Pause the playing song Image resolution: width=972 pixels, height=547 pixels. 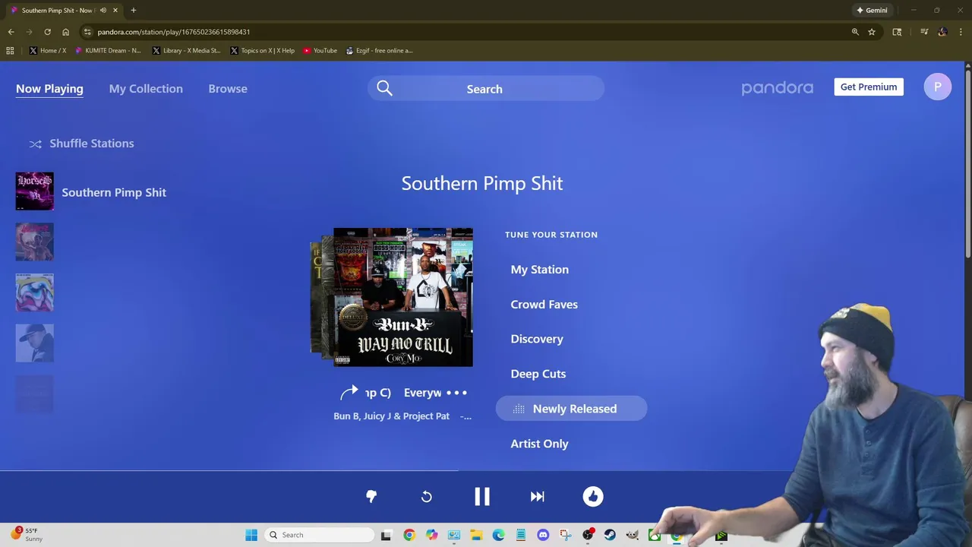click(x=482, y=496)
